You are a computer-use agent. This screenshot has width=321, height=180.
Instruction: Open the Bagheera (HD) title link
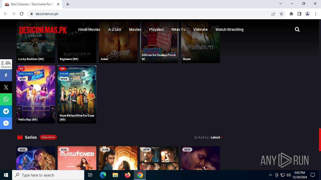(69, 59)
